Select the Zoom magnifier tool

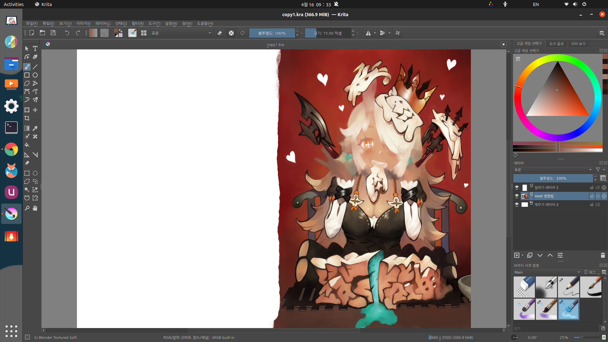click(27, 208)
